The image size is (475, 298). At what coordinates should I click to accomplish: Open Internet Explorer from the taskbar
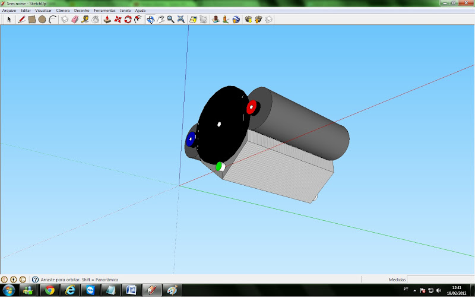(70, 290)
